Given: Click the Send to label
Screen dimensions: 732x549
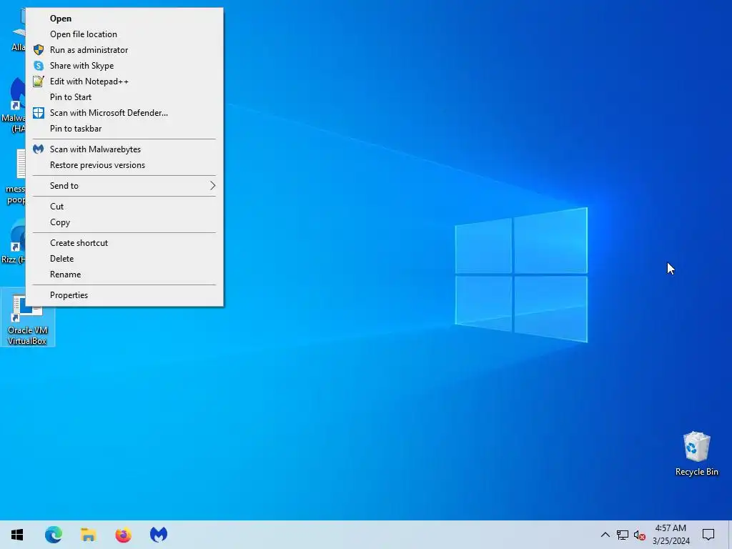Looking at the screenshot, I should coord(64,186).
